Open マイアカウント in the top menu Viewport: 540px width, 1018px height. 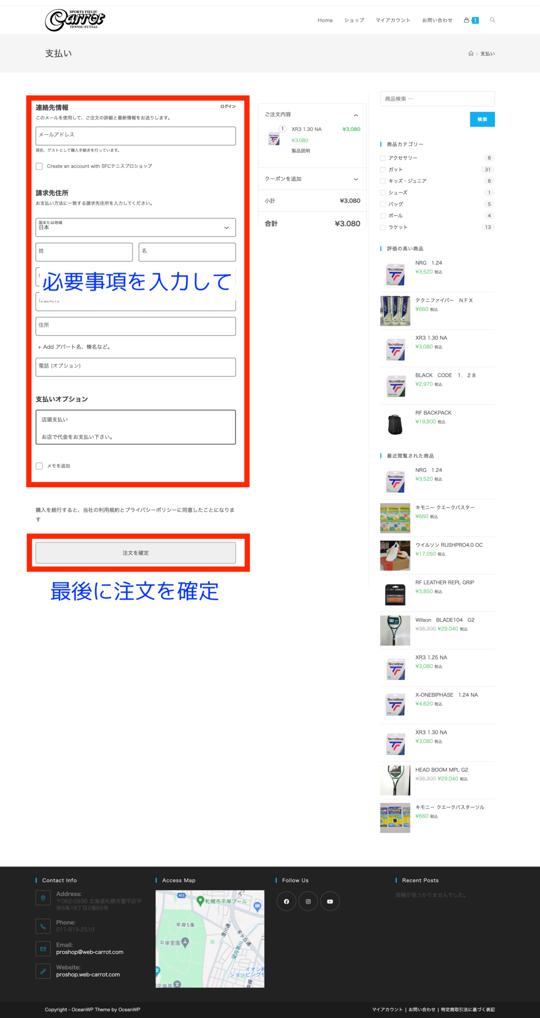[393, 20]
